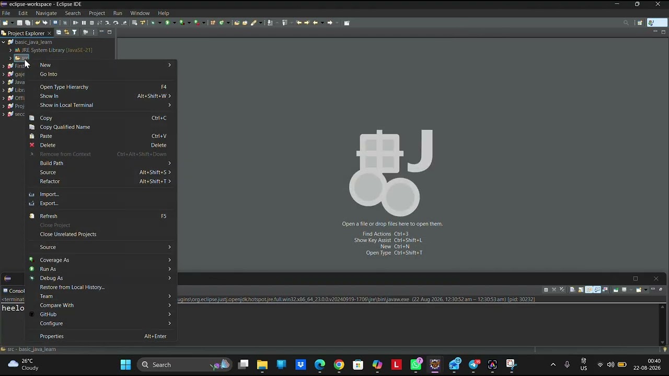The width and height of the screenshot is (669, 376).
Task: Open Properties from the context menu
Action: (x=101, y=336)
